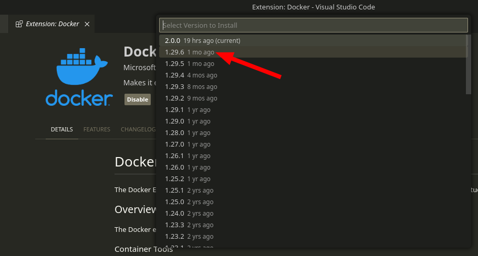Switch to the DETAILS tab
This screenshot has height=256, width=478.
62,129
